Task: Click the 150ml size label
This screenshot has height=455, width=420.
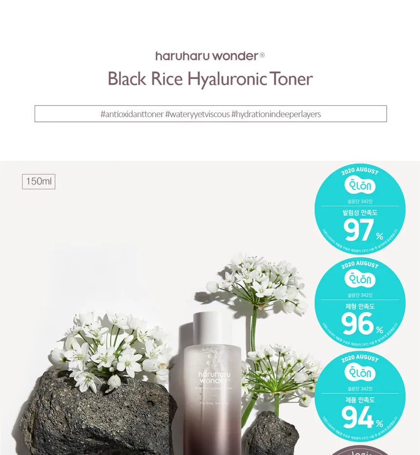Action: (39, 182)
